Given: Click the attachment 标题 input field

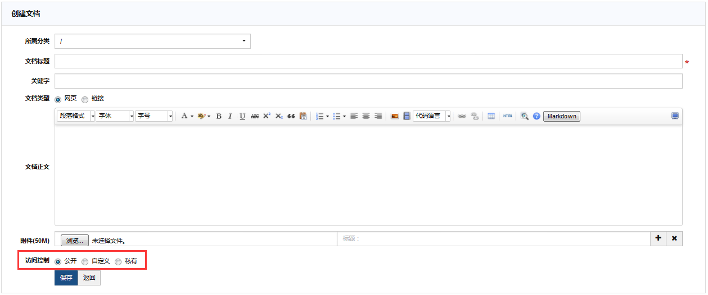Looking at the screenshot, I should pos(494,238).
